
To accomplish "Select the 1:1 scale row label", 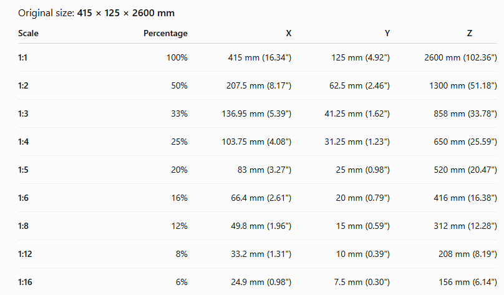I will pyautogui.click(x=22, y=57).
